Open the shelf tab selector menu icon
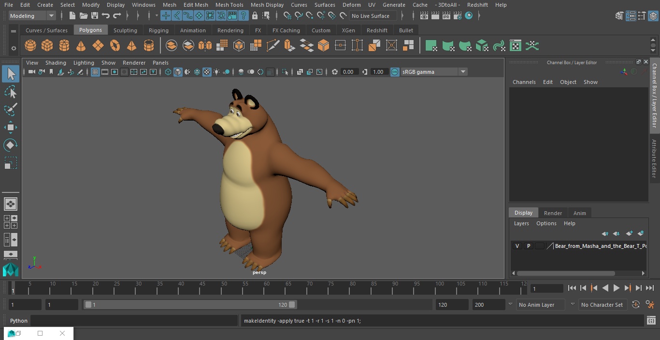Image resolution: width=660 pixels, height=340 pixels. point(14,31)
